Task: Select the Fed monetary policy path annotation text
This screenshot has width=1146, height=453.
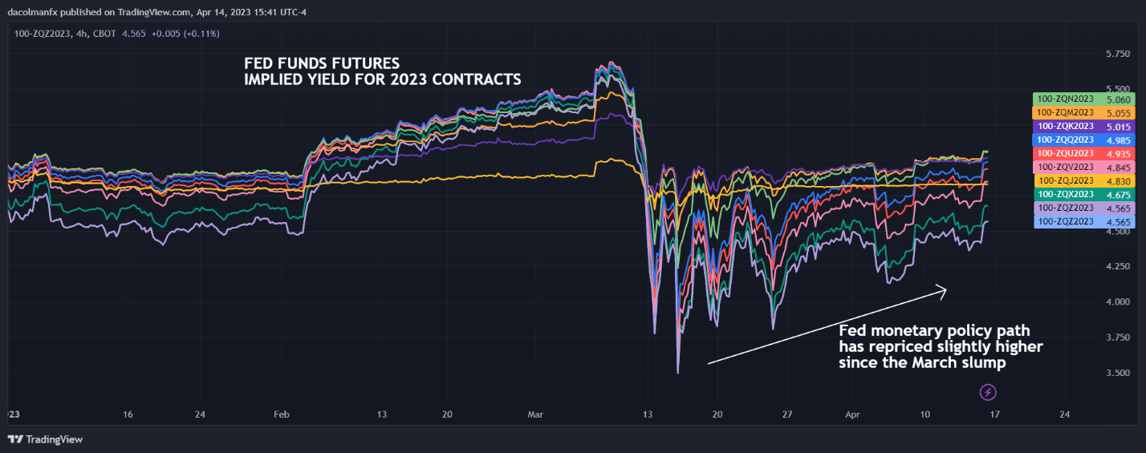Action: click(941, 346)
